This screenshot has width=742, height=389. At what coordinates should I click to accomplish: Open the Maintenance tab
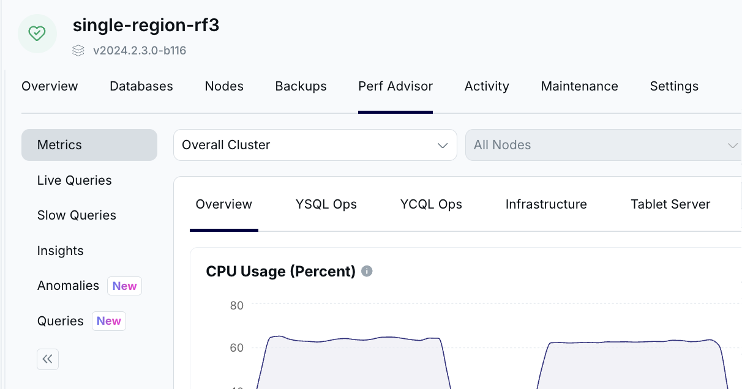point(579,86)
